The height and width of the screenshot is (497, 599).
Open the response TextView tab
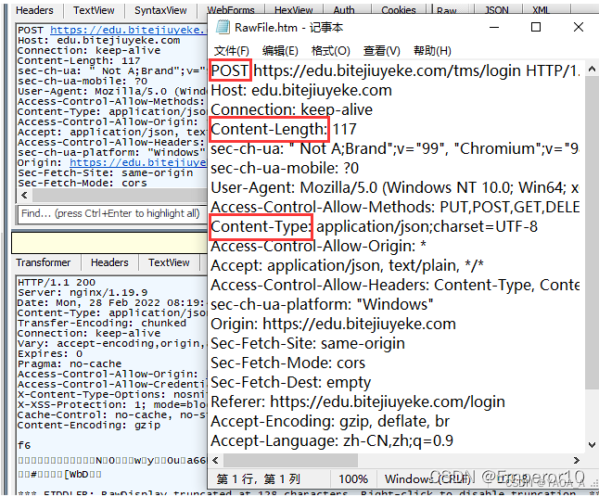click(169, 262)
